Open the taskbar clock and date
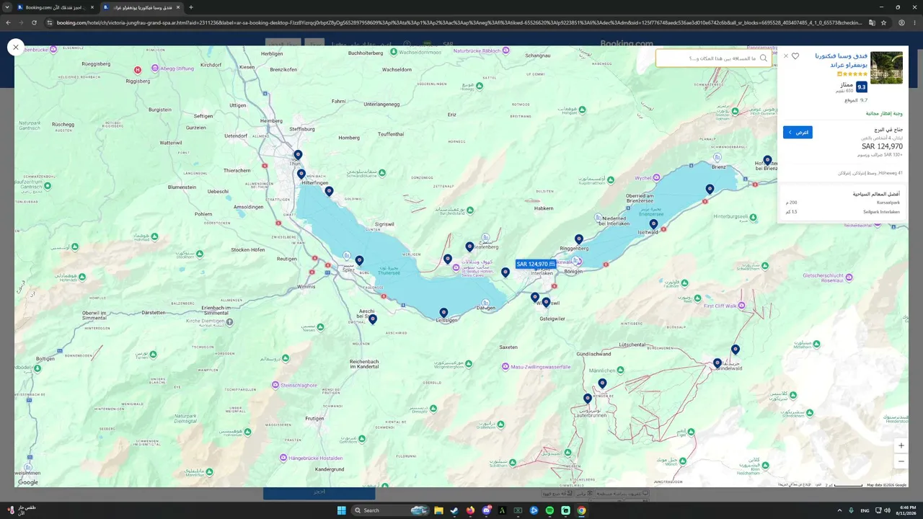The width and height of the screenshot is (923, 519). click(x=906, y=510)
